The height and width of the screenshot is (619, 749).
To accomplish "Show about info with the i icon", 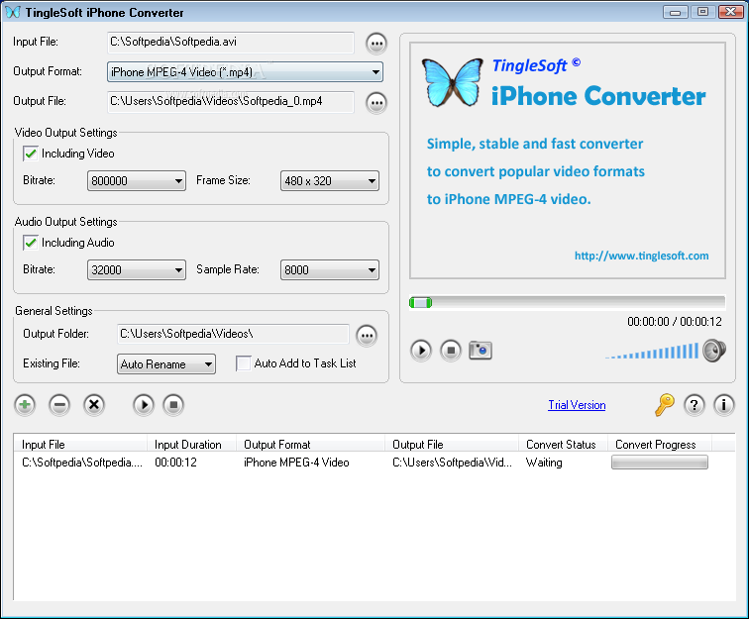I will click(x=723, y=405).
